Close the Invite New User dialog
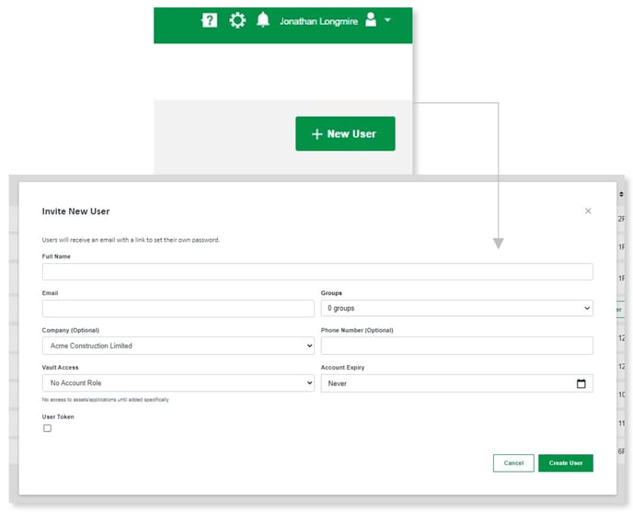Viewport: 633px width, 513px height. [588, 211]
